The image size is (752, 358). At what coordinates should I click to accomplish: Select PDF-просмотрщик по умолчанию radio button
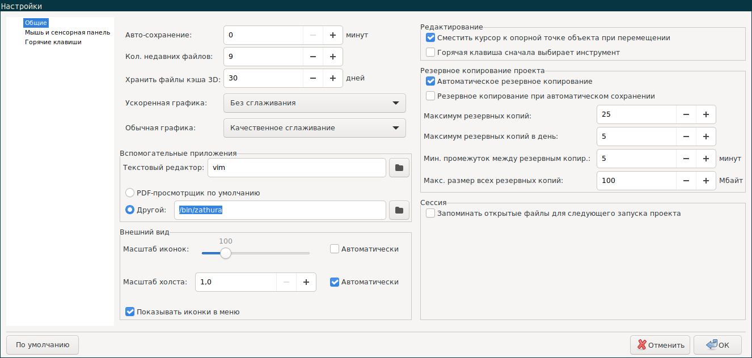click(x=130, y=193)
